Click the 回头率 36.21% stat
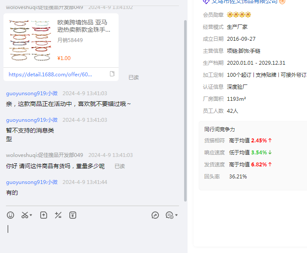 (226, 176)
